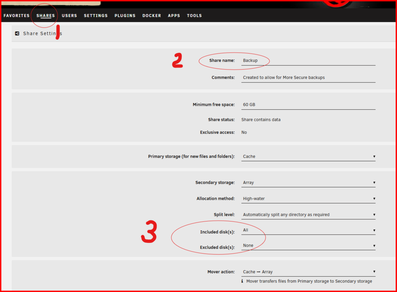Click the Share name label
The width and height of the screenshot is (397, 292).
(x=222, y=60)
